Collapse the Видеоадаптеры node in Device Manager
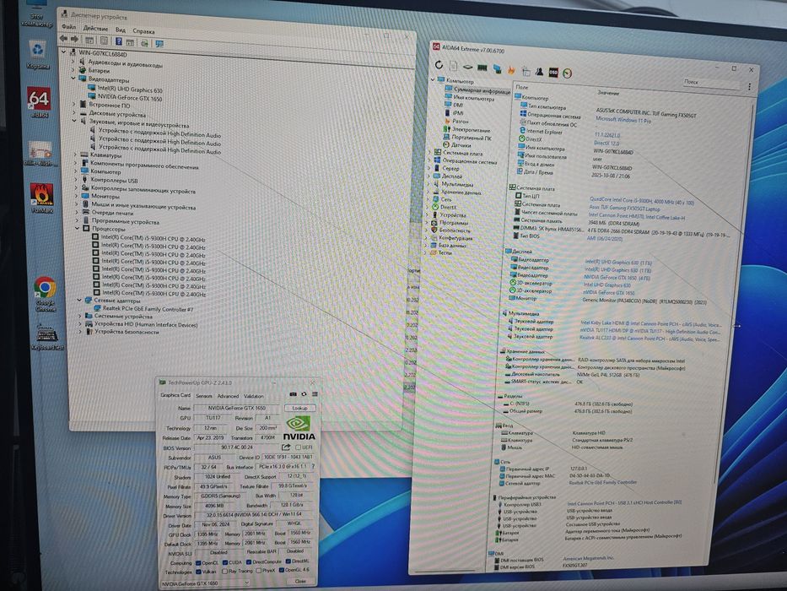This screenshot has width=787, height=591. point(73,79)
